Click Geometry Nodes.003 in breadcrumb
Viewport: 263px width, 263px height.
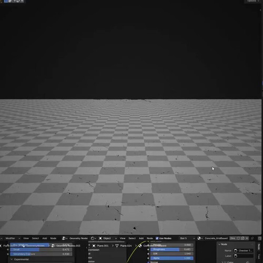coord(68,246)
